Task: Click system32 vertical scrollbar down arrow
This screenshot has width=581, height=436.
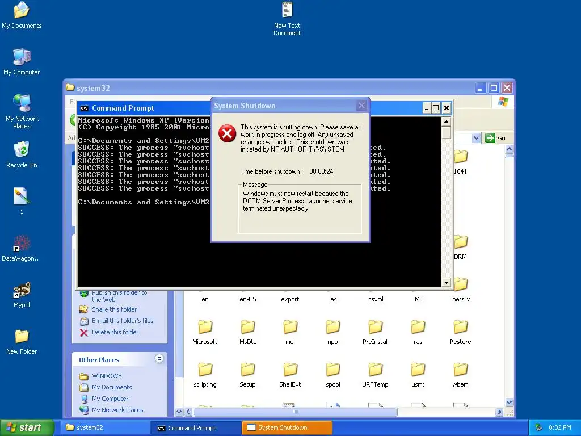Action: click(x=509, y=403)
